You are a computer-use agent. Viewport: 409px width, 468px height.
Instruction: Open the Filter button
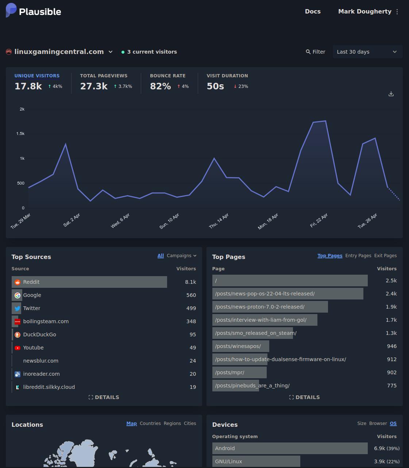[x=316, y=52]
